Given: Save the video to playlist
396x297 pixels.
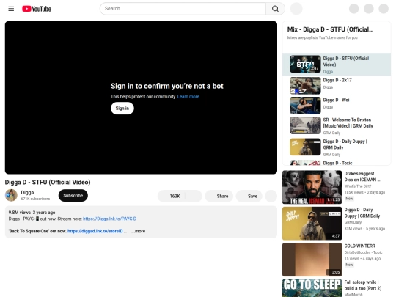Looking at the screenshot, I should point(249,197).
